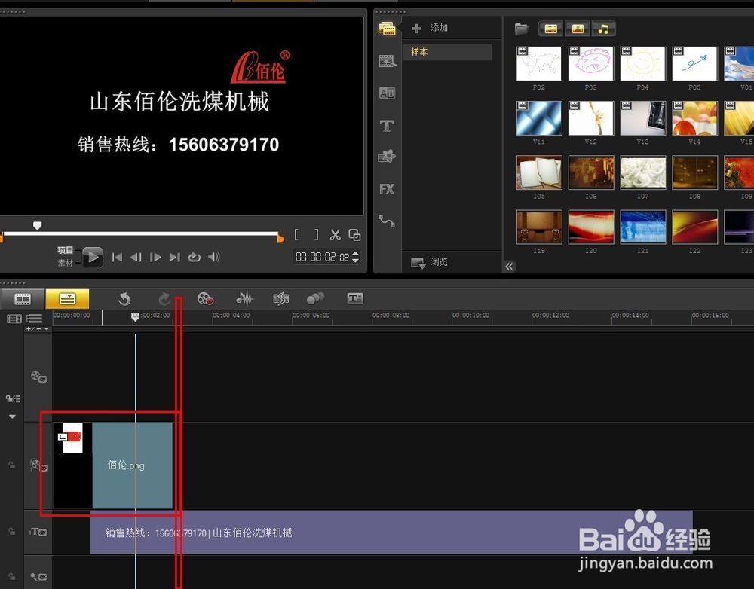Click the Undo arrow in timeline toolbar
The width and height of the screenshot is (754, 589).
click(x=124, y=299)
